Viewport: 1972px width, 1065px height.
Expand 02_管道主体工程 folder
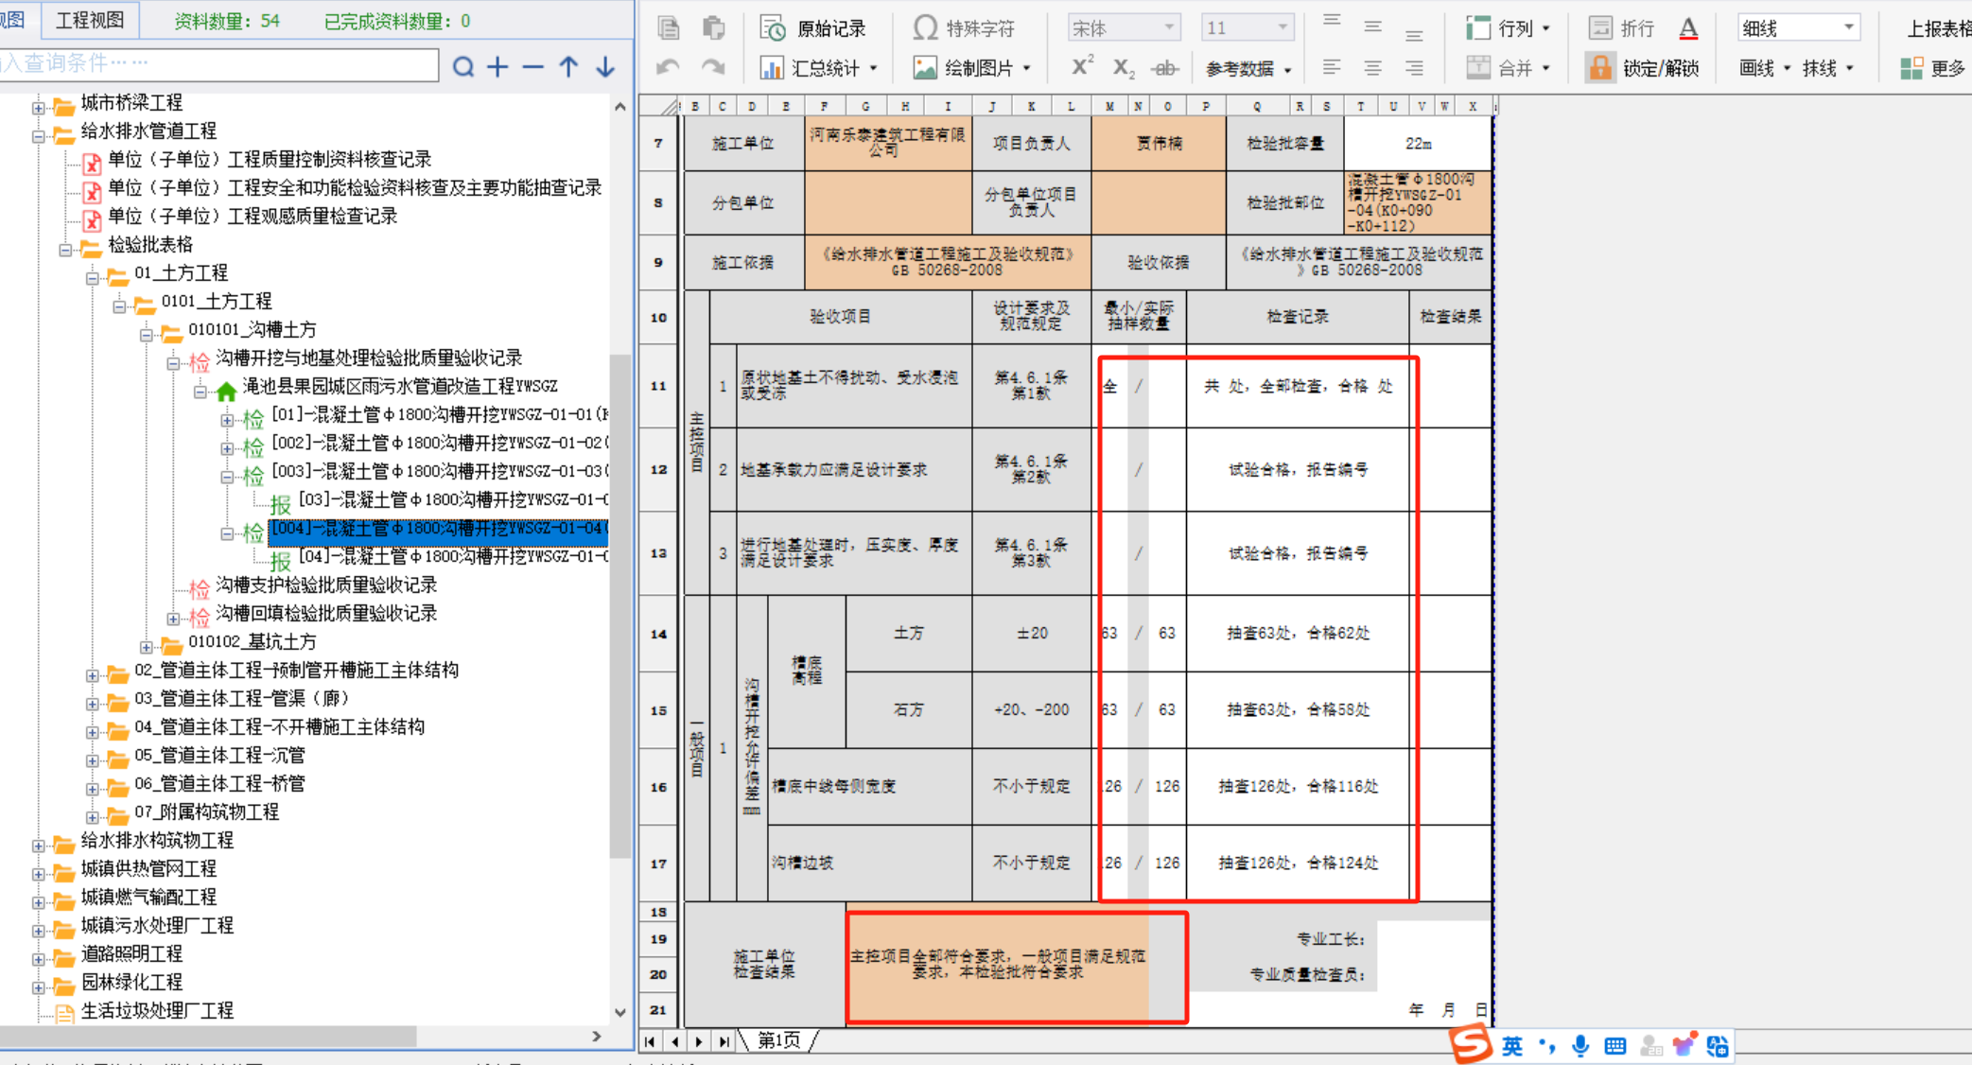tap(92, 675)
